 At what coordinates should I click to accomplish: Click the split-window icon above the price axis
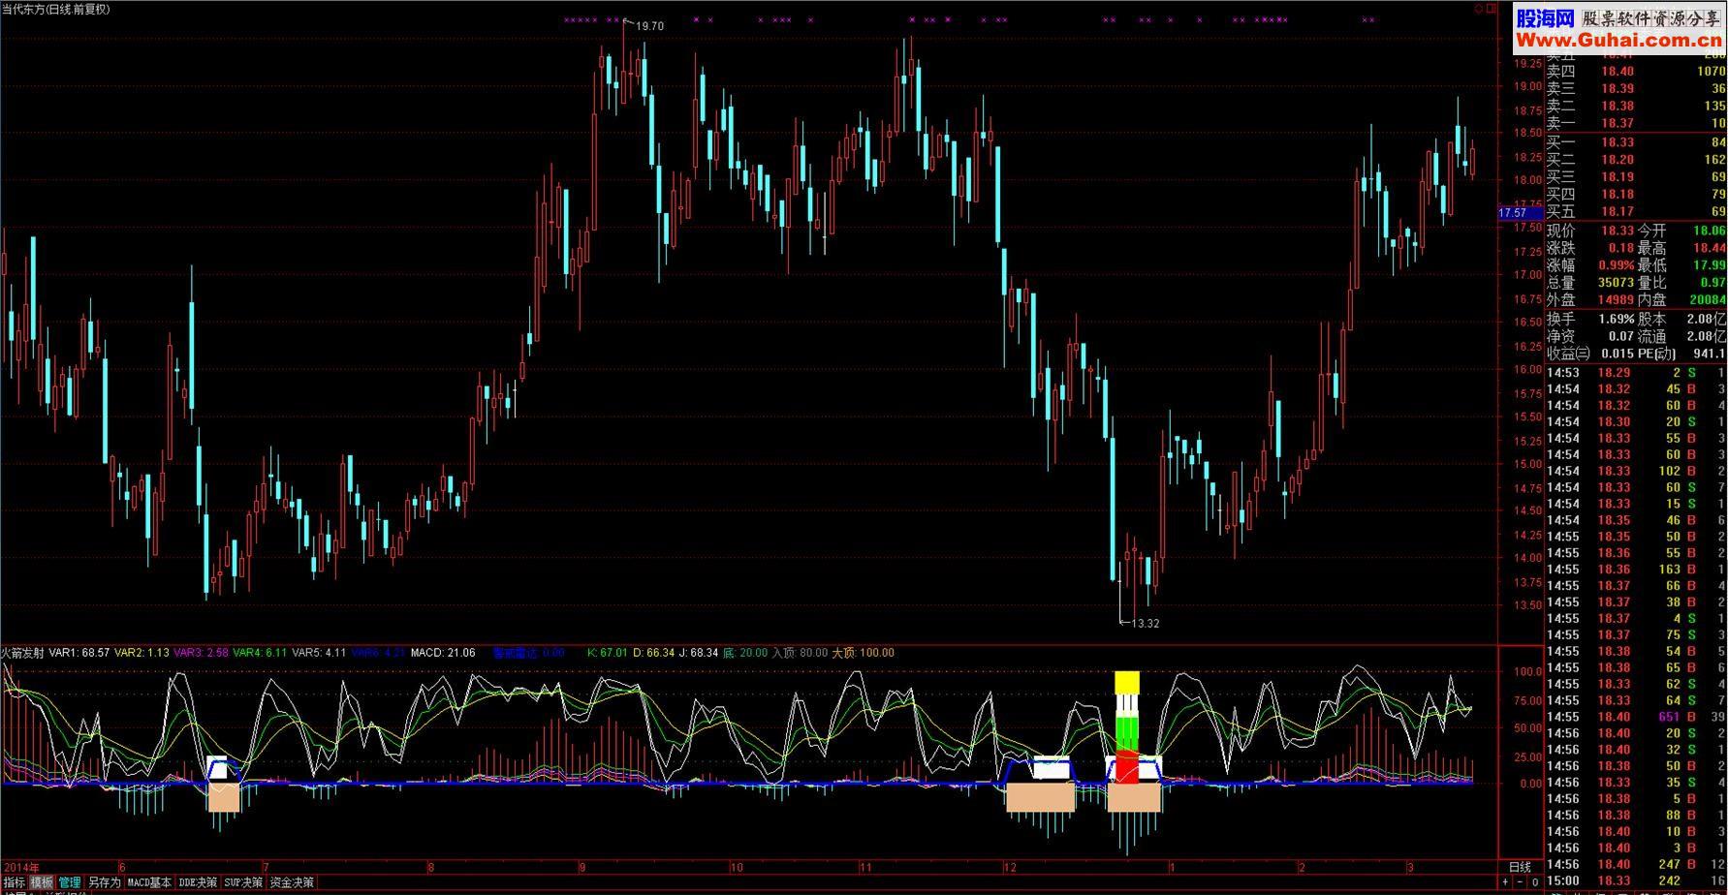tap(1491, 8)
